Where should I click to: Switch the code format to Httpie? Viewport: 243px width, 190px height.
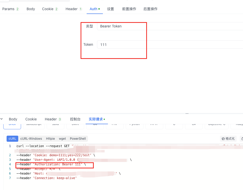pos(50,139)
